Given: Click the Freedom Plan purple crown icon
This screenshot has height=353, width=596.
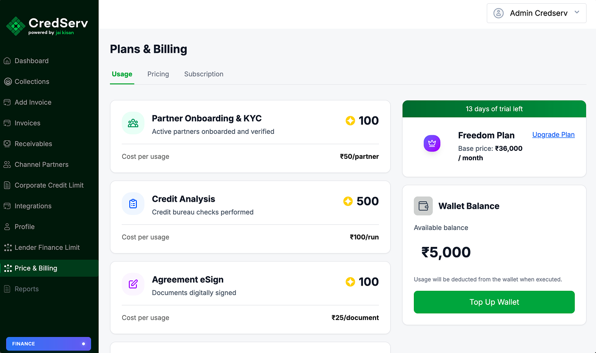Looking at the screenshot, I should (x=432, y=143).
